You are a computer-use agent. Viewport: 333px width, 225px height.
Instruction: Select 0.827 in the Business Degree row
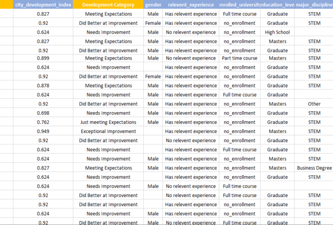click(43, 168)
